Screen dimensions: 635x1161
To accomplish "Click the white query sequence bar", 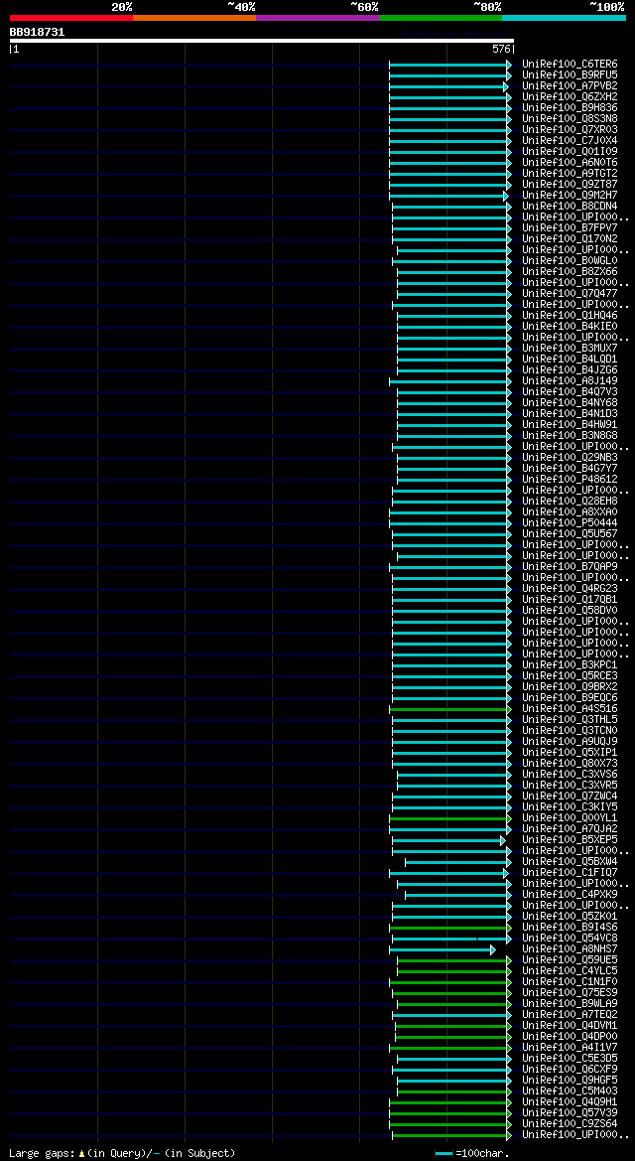I will click(261, 41).
